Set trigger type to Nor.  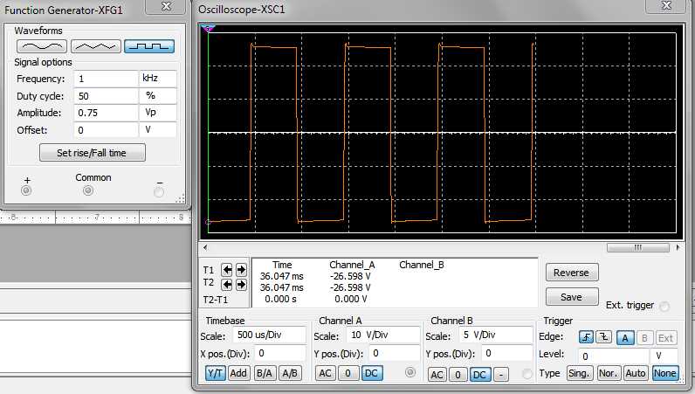[x=608, y=373]
